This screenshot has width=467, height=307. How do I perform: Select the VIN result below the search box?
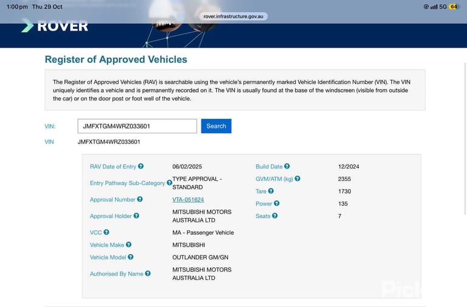pyautogui.click(x=109, y=142)
